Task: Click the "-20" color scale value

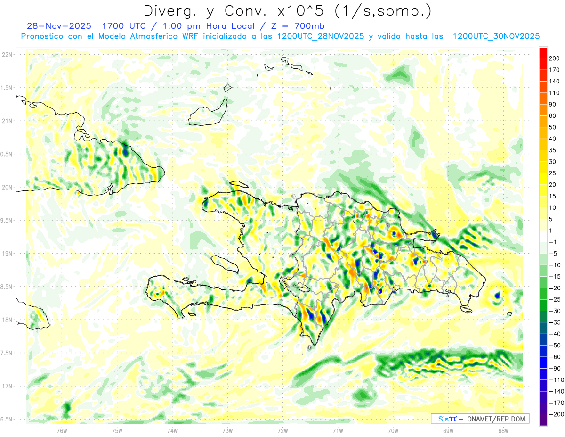Action: (555, 288)
